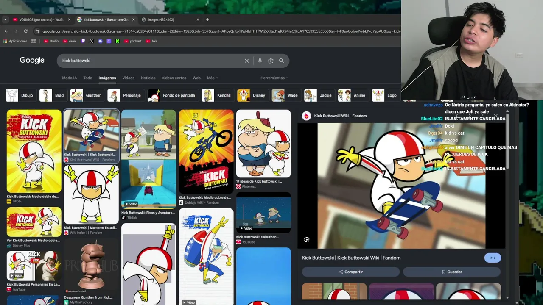Open the Pinterest 17 ideas thumbnail
The image size is (543, 305).
point(263,144)
